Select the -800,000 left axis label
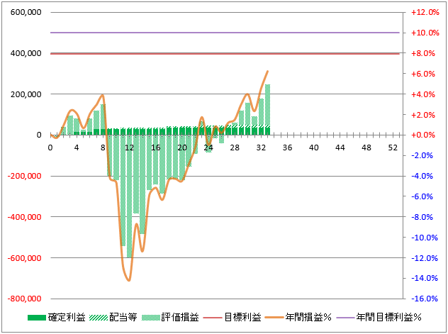 pos(25,299)
